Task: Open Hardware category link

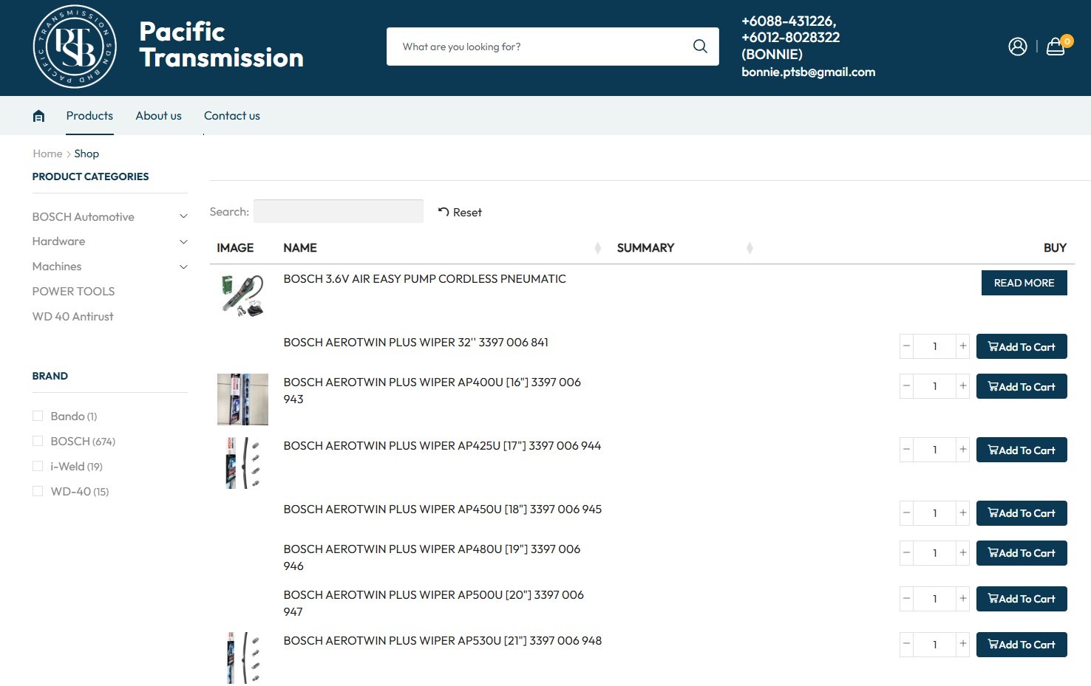Action: [x=58, y=241]
